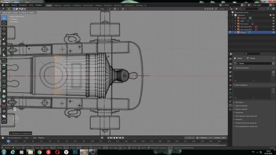Select the Measure ruler tool
Viewport: 276px width, 155px height.
click(x=4, y=55)
